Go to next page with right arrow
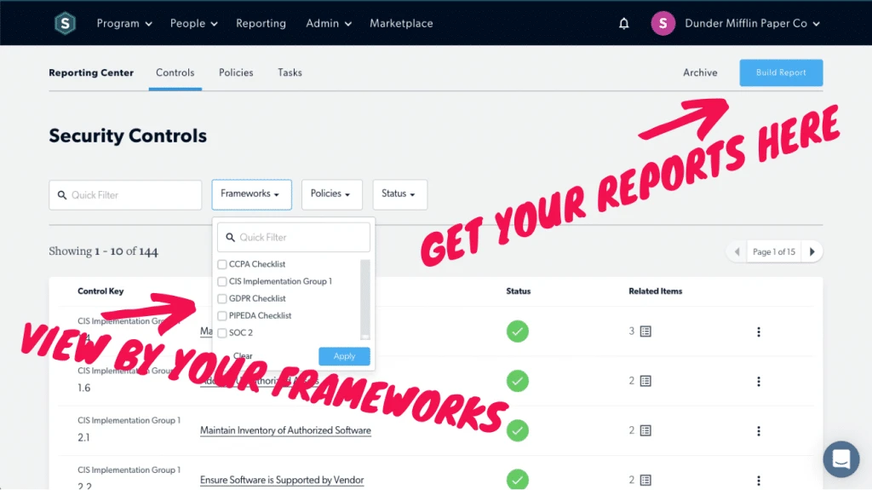Screen dimensions: 872x490 812,252
